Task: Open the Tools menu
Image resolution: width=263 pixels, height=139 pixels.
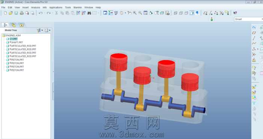Action: [x=68, y=7]
